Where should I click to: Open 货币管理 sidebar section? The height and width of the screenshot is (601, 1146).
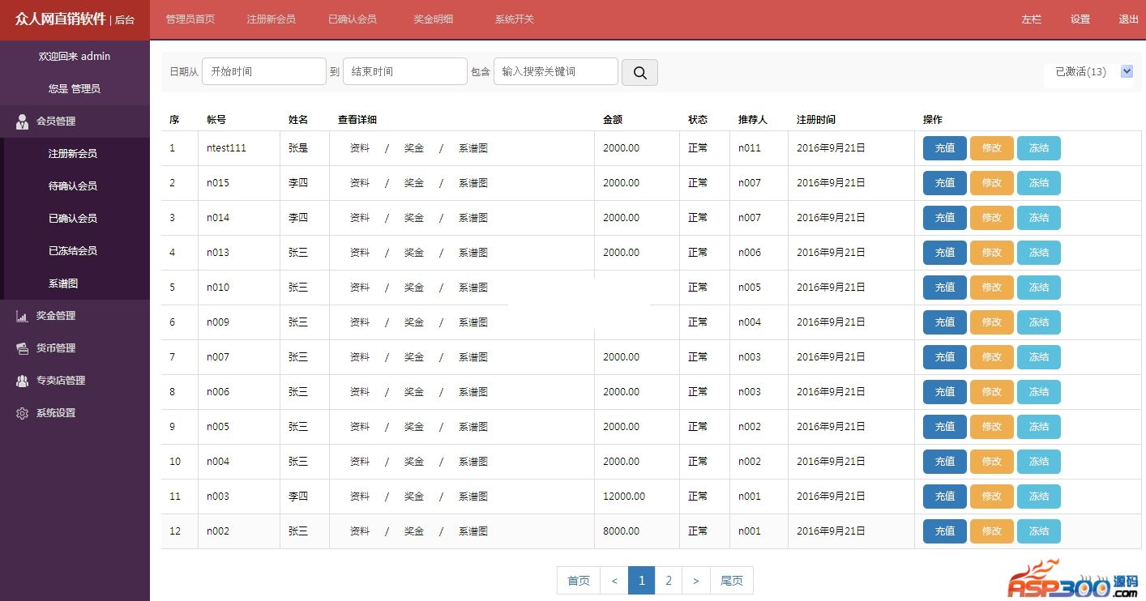click(x=55, y=348)
